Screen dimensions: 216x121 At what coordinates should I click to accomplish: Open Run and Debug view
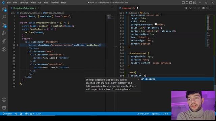[4, 33]
